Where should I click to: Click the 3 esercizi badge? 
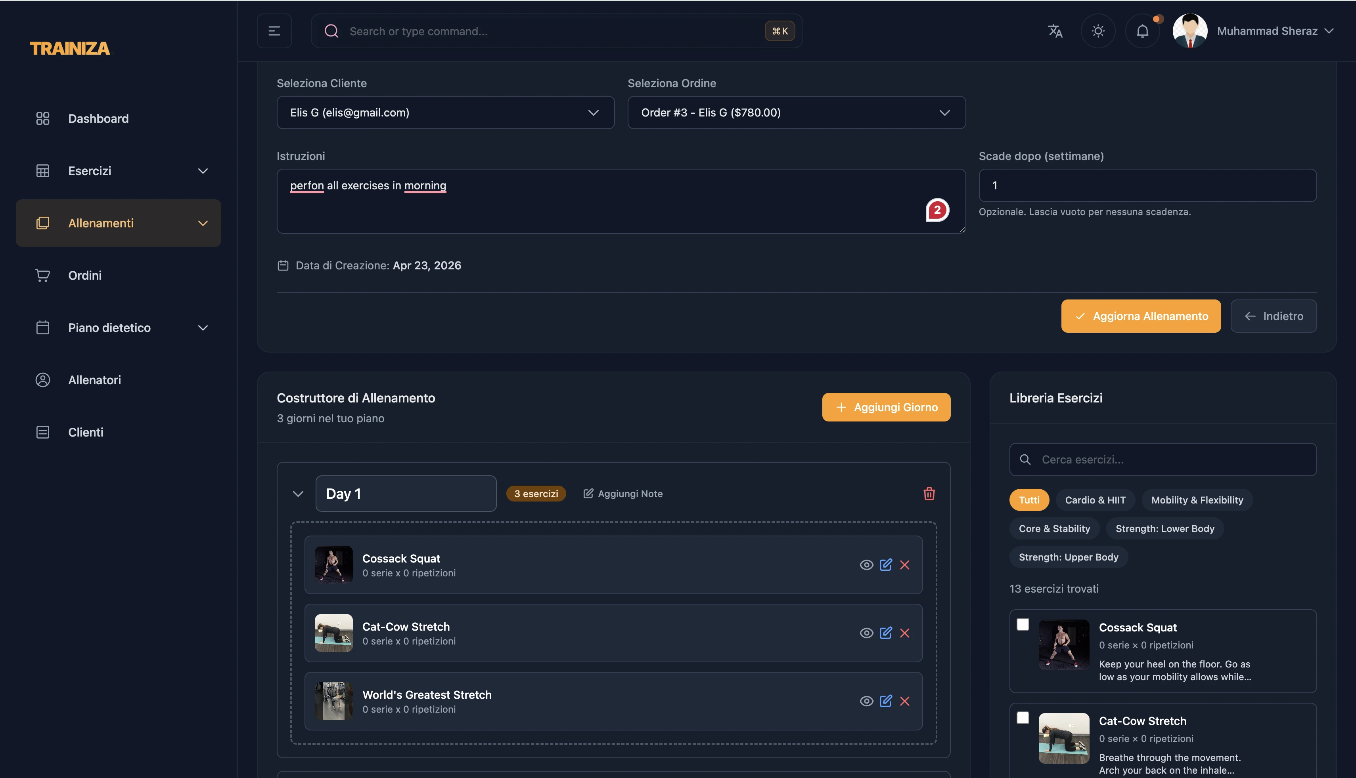click(x=536, y=494)
